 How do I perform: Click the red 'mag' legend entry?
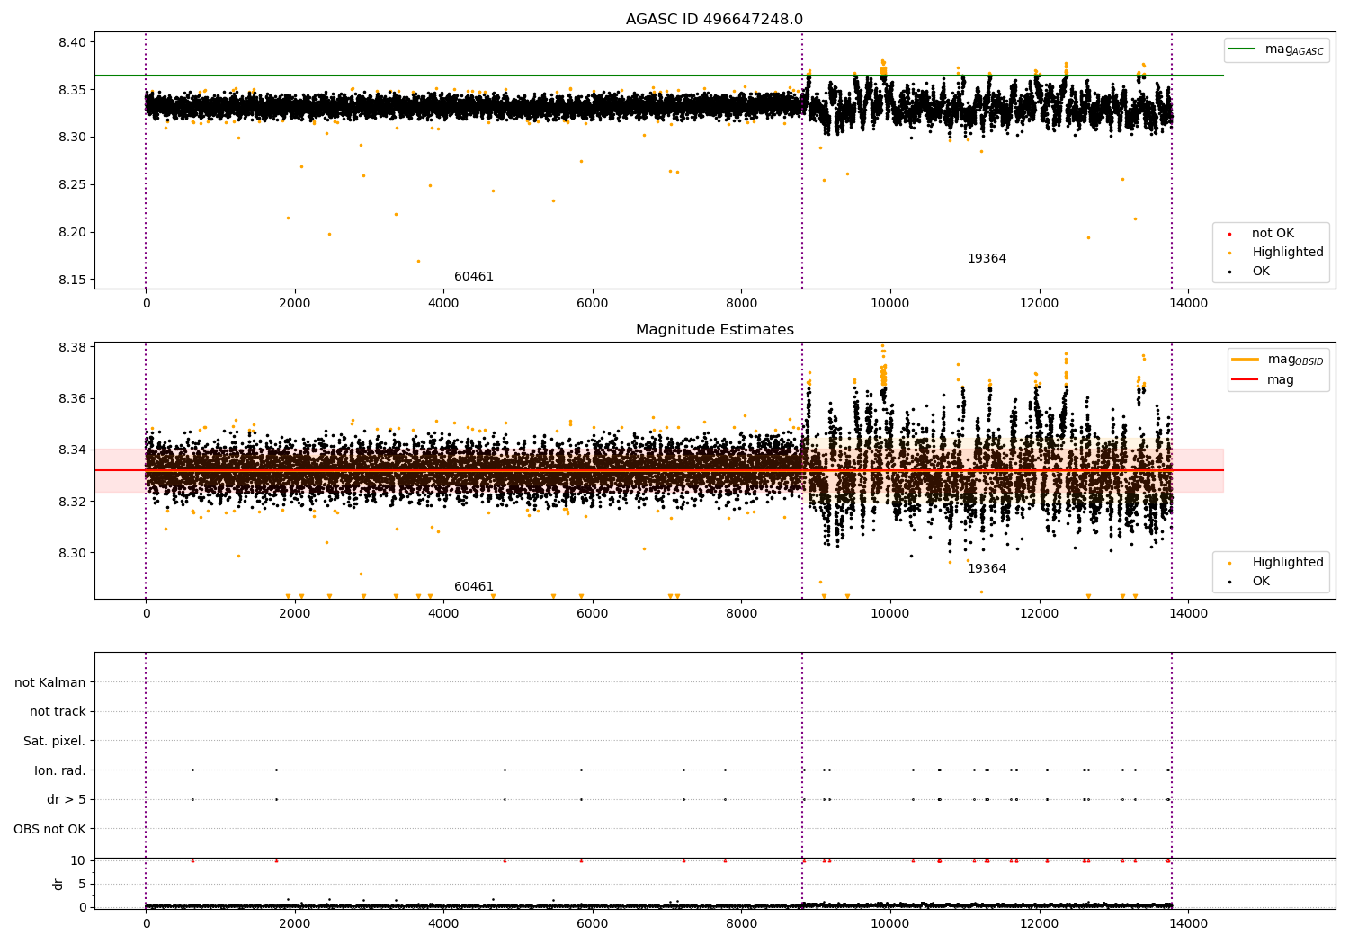(1263, 380)
